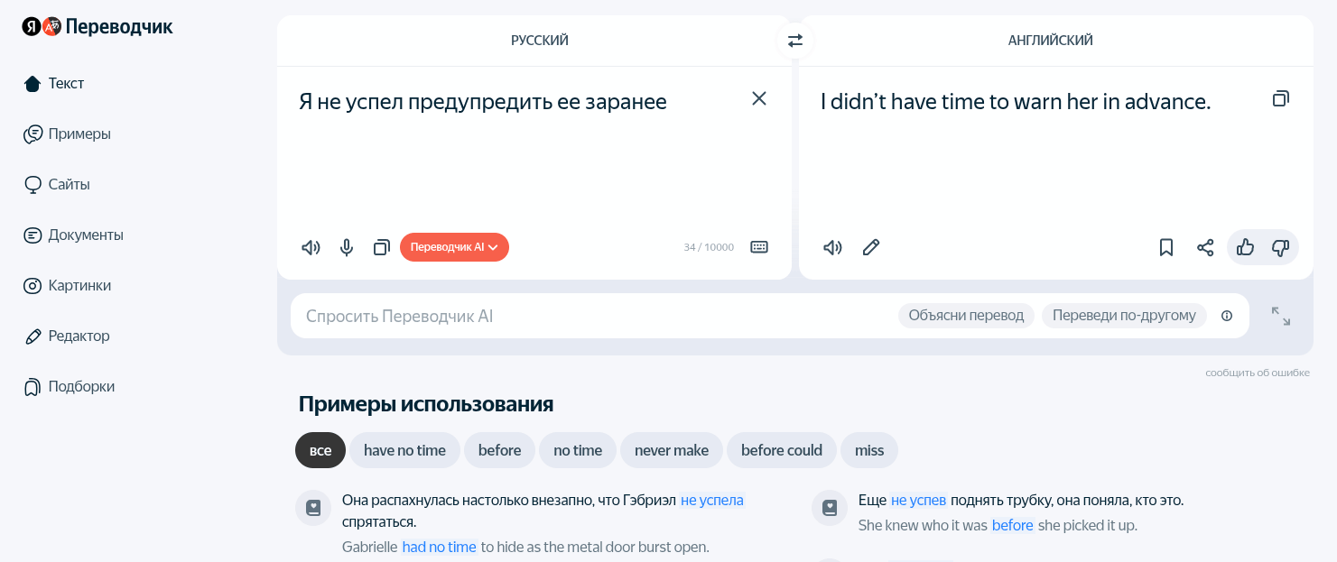This screenshot has height=562, width=1337.
Task: Edit the translation with pencil icon
Action: (x=871, y=247)
